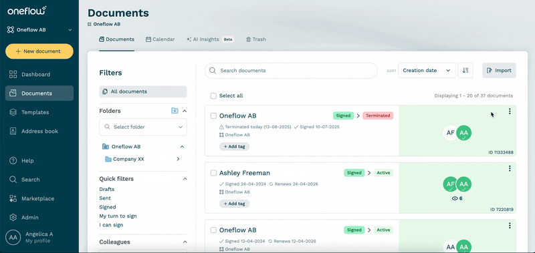Apply the Sent quick filter

click(105, 198)
